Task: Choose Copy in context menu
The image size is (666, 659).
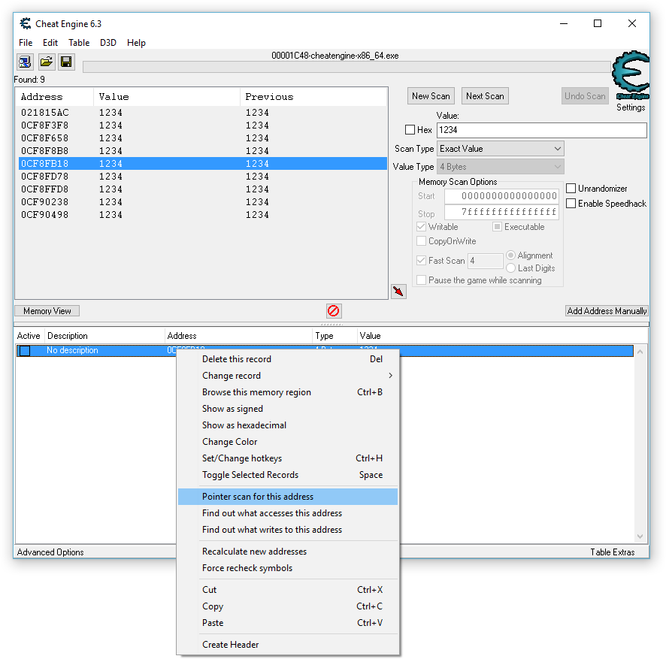Action: 288,606
